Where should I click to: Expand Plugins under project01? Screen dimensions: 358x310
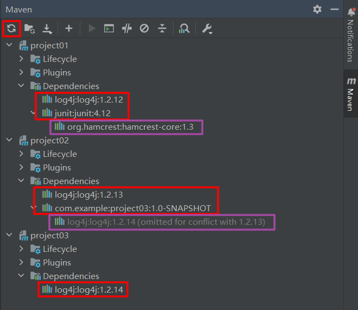point(21,72)
